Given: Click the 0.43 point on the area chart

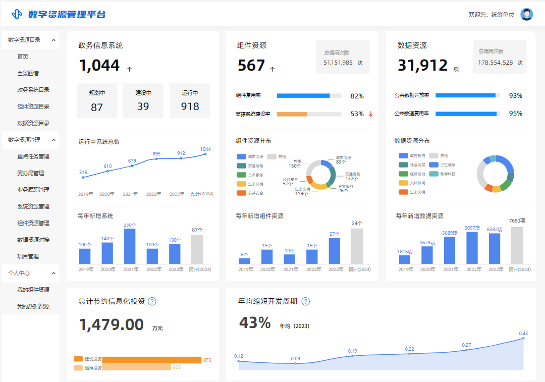Looking at the screenshot, I should click(523, 338).
